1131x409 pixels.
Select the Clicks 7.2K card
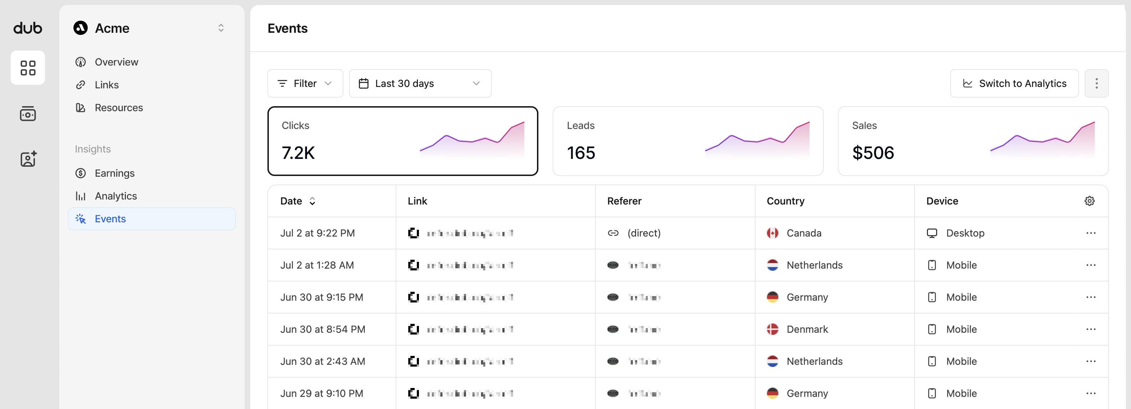click(403, 141)
